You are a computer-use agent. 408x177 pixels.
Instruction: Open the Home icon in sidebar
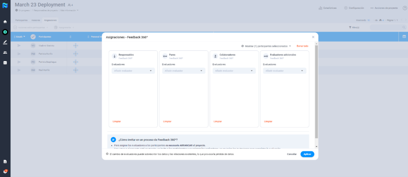5,22
